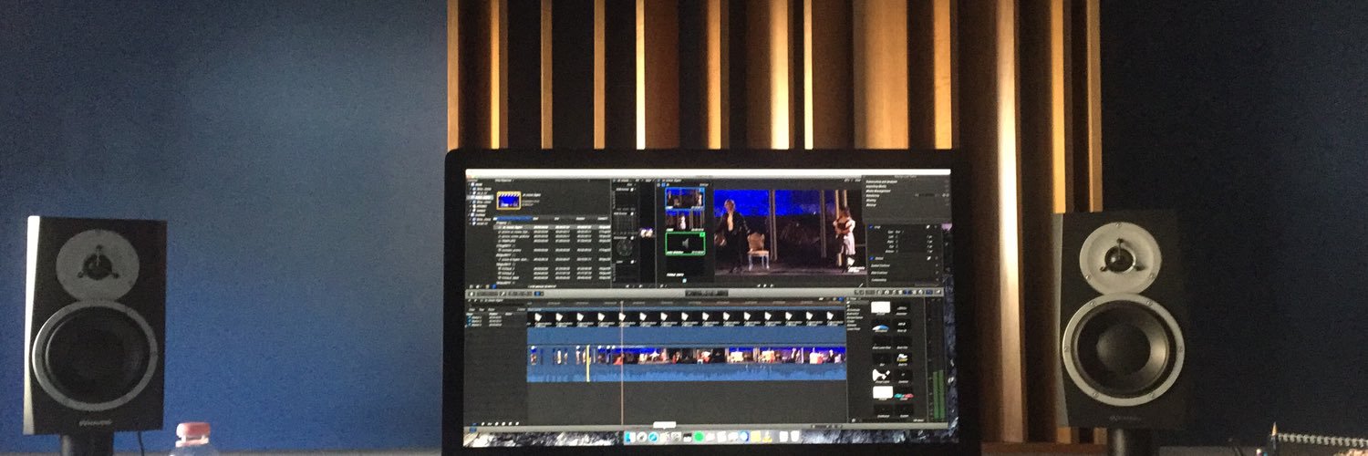Viewport: 1368px width, 456px height.
Task: Select the yellow-highlighted segment in timeline storyline
Action: [x=588, y=363]
